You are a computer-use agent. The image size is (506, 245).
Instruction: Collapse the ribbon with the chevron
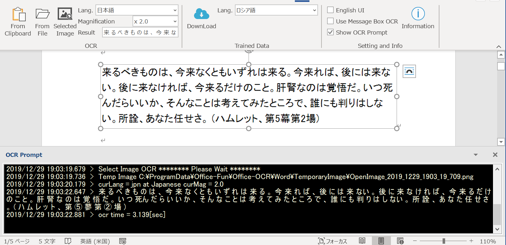coord(499,47)
